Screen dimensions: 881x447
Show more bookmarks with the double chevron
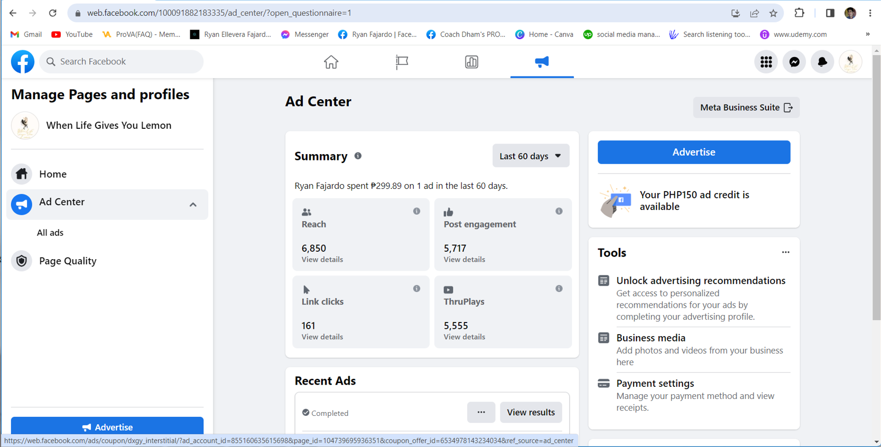(867, 34)
